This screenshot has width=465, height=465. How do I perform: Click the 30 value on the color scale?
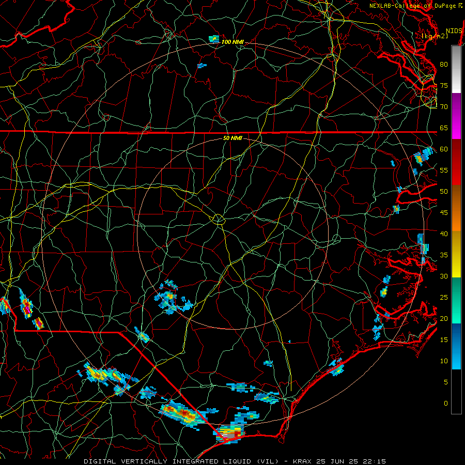coord(444,276)
